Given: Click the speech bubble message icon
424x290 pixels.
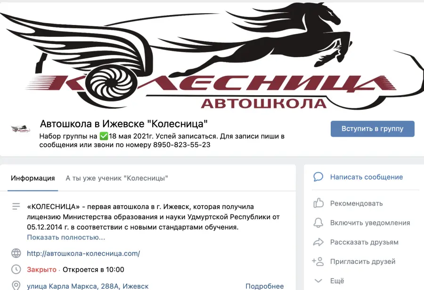Looking at the screenshot, I should [318, 177].
